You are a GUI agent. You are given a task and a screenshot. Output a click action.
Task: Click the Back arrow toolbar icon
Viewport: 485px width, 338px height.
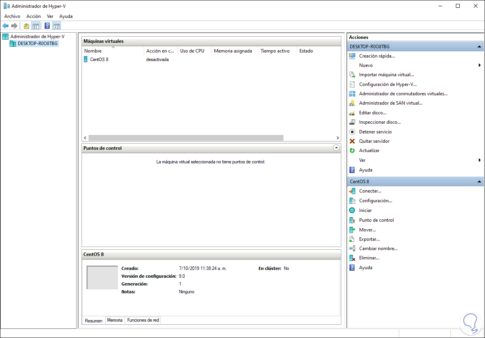tap(5, 26)
